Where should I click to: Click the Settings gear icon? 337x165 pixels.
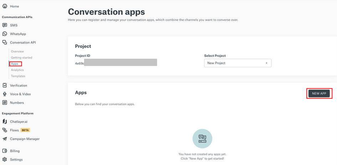click(5, 160)
